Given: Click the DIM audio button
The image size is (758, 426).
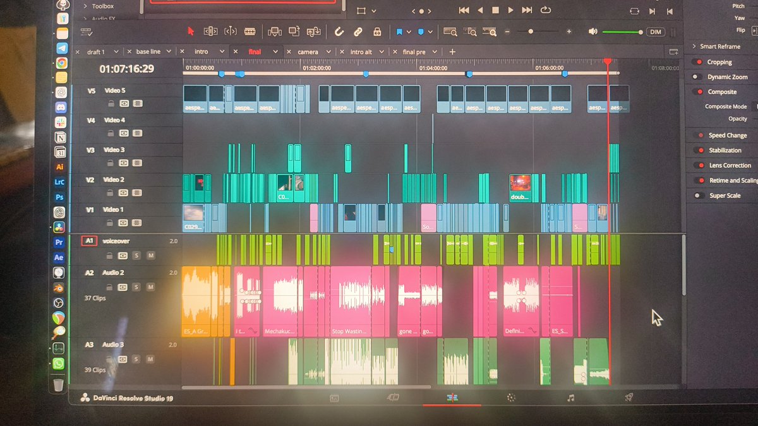Looking at the screenshot, I should [x=656, y=32].
